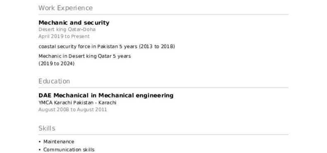
Task: Click the Maintenance skill item
Action: pos(59,142)
